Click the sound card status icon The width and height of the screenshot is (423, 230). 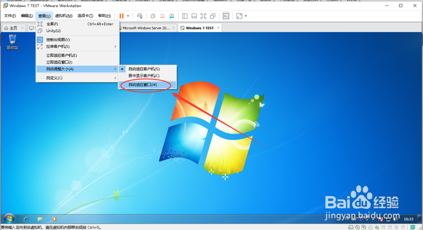pos(377,227)
